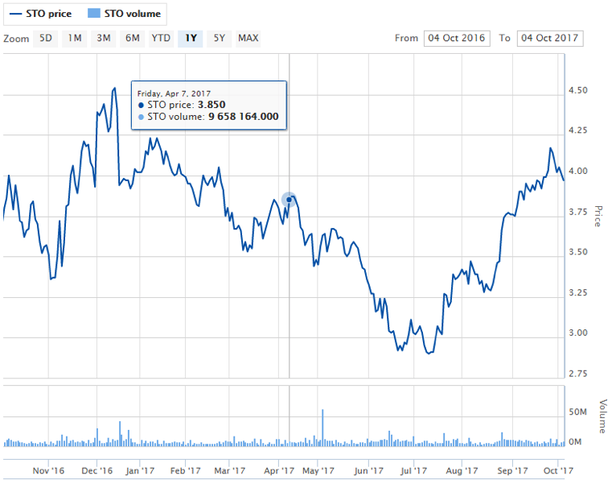Set zoom to 3M
This screenshot has height=484, width=612.
pos(104,38)
